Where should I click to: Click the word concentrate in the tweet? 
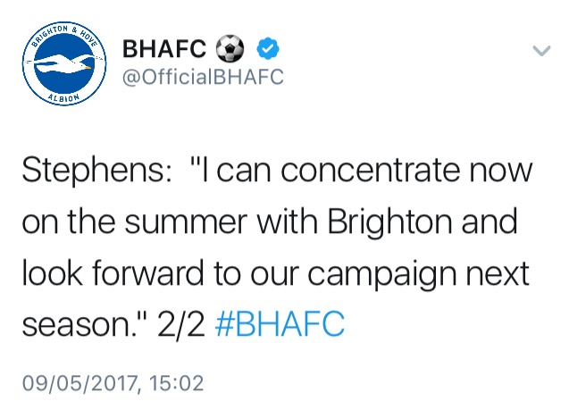coord(370,171)
